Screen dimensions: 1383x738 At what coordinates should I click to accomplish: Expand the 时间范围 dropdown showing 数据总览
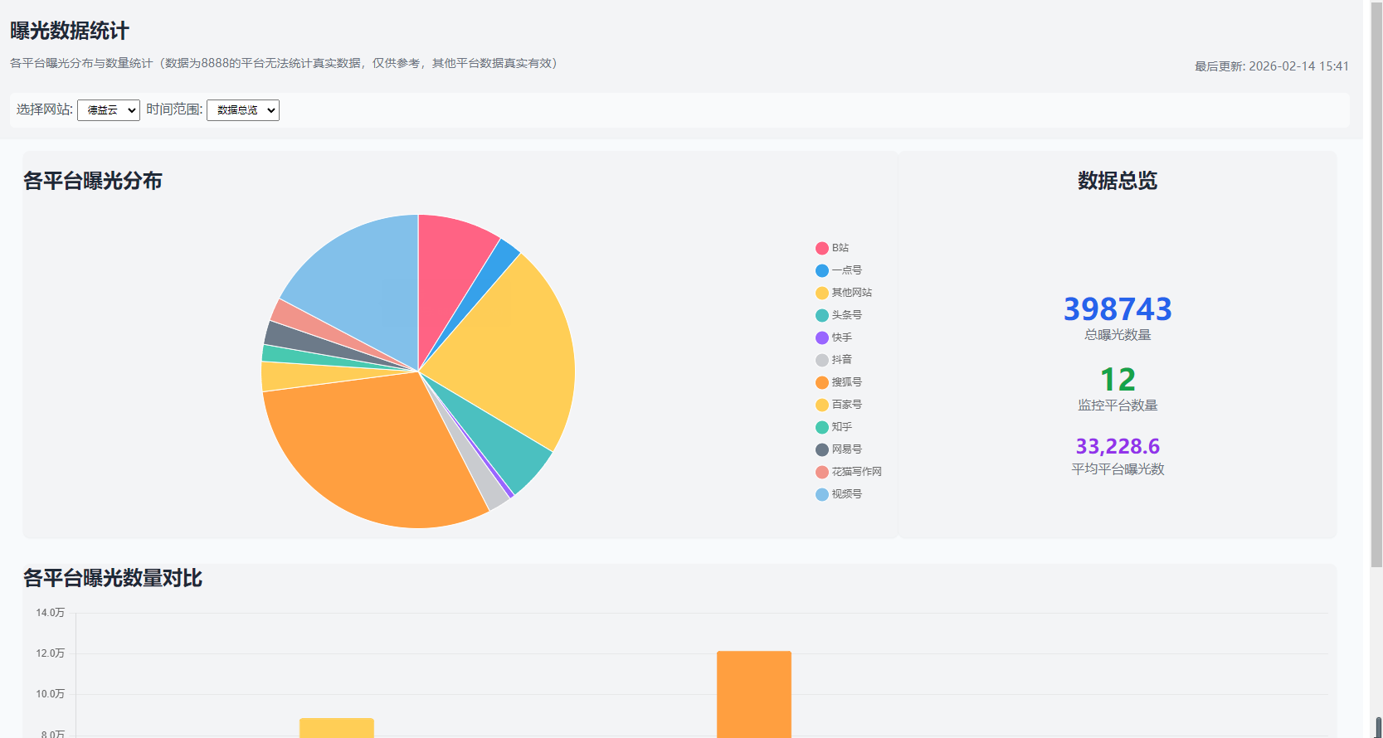[x=242, y=110]
